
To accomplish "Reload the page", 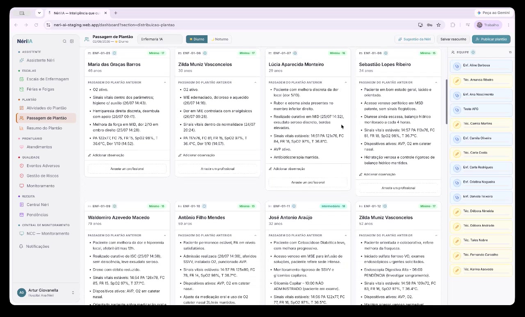I will pyautogui.click(x=36, y=25).
